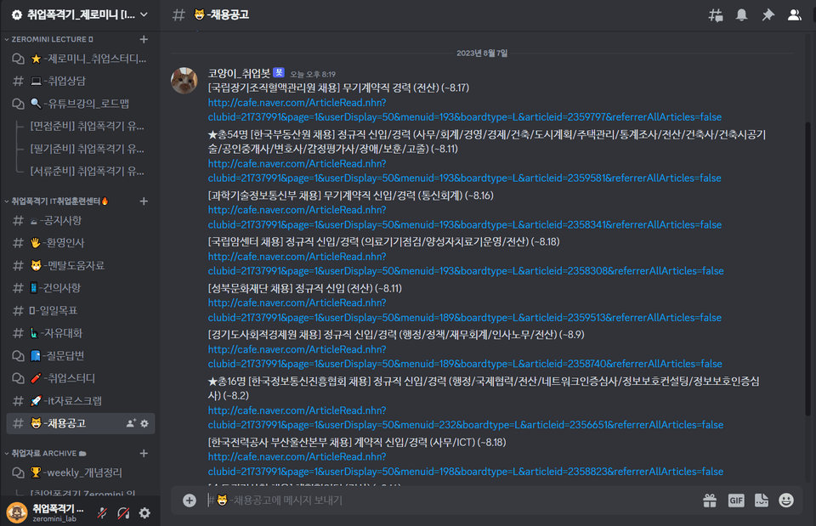Image resolution: width=816 pixels, height=526 pixels.
Task: Open the 유튜브강의_로드맵 channel
Action: pyautogui.click(x=80, y=104)
